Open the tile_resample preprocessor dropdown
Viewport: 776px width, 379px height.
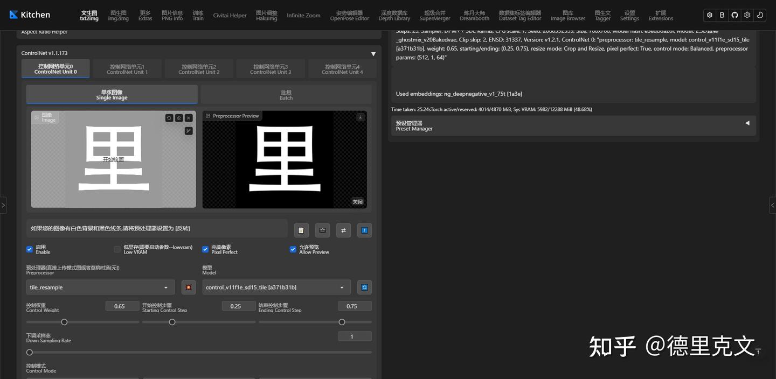[100, 287]
